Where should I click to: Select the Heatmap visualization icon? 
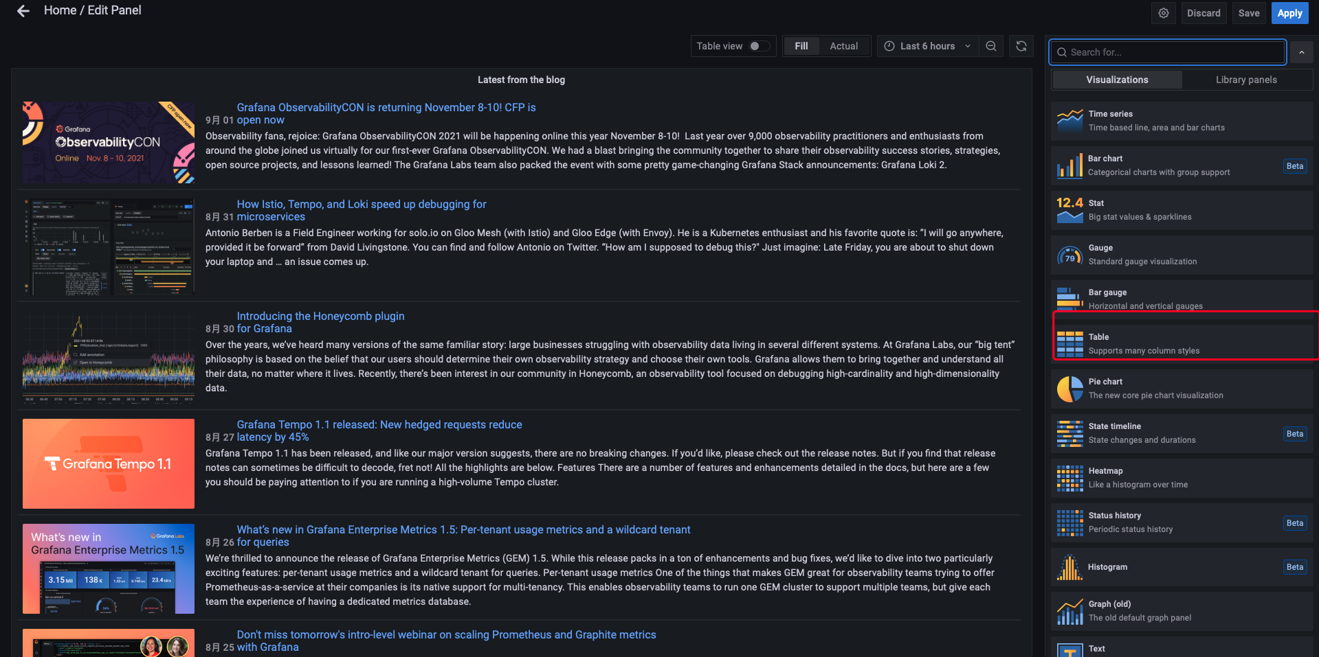1069,478
